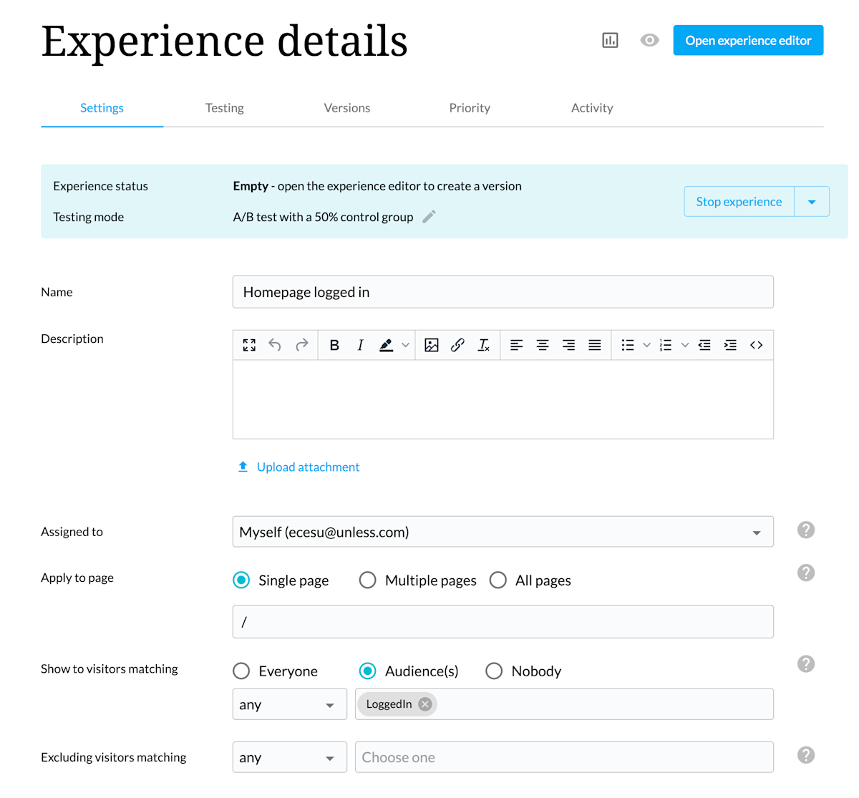The height and width of the screenshot is (798, 859).
Task: Center-align the description text
Action: point(543,345)
